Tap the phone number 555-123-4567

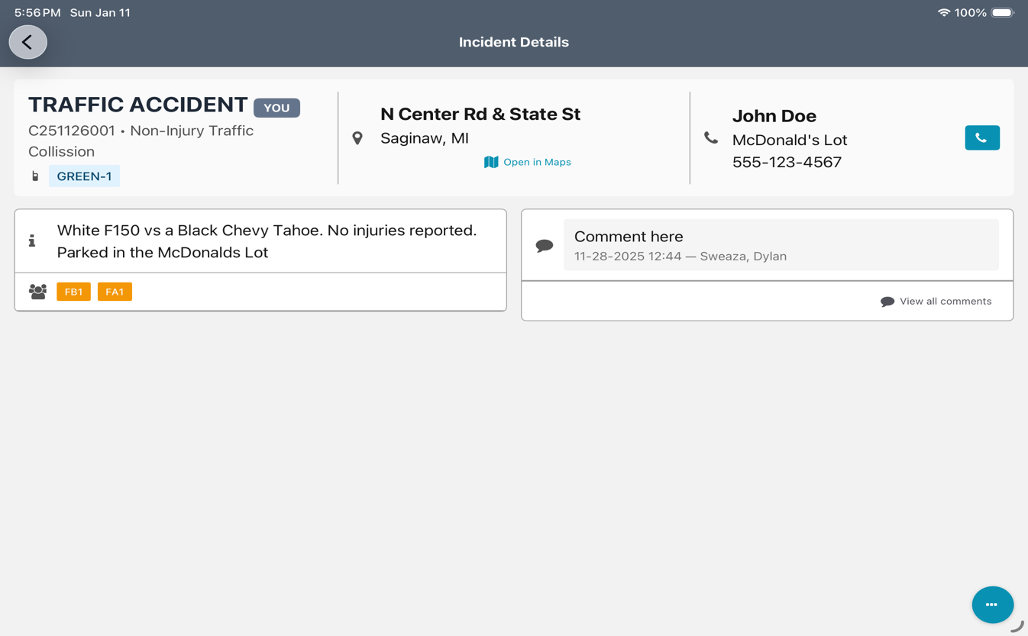point(787,162)
